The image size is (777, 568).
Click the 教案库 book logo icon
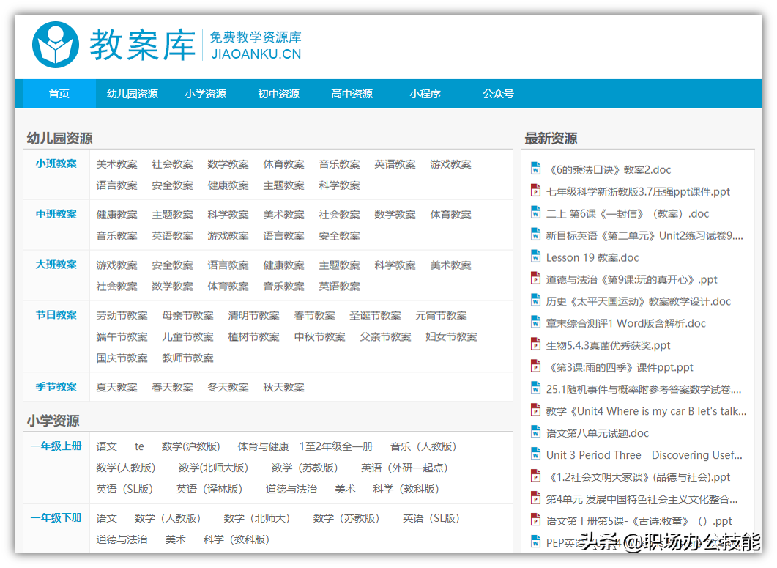(x=56, y=43)
